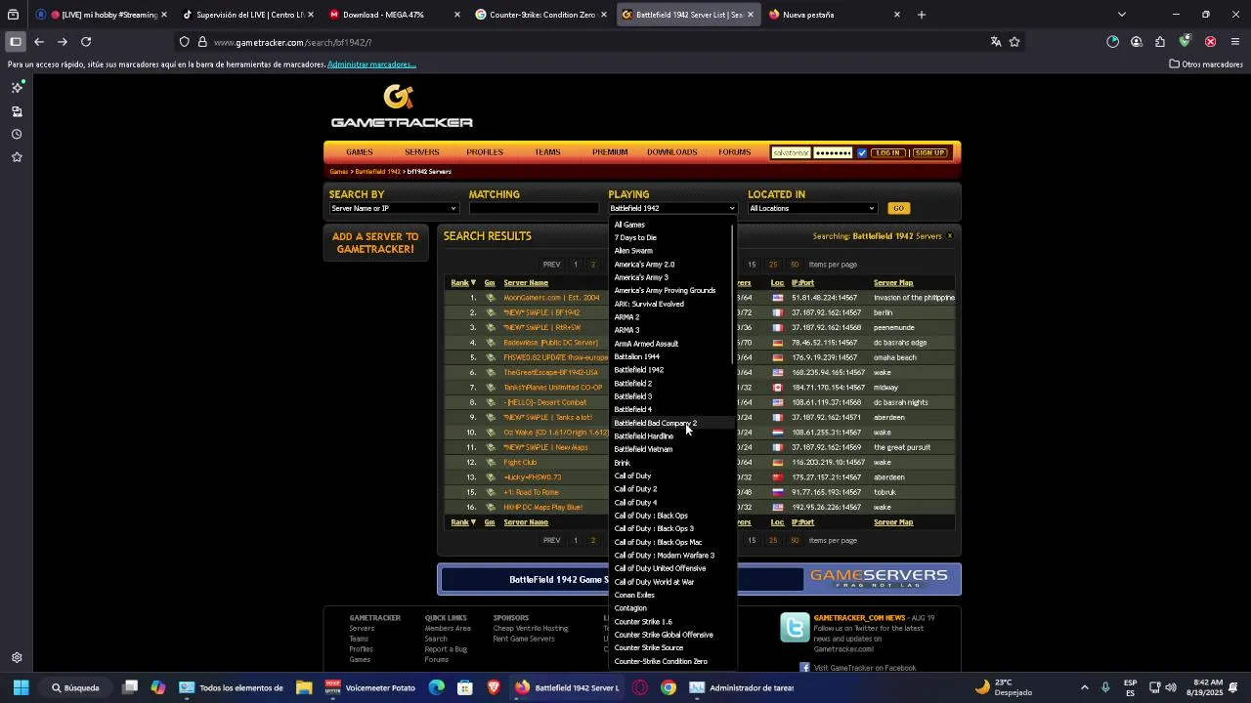Open Google Chrome from the taskbar

pos(669,687)
